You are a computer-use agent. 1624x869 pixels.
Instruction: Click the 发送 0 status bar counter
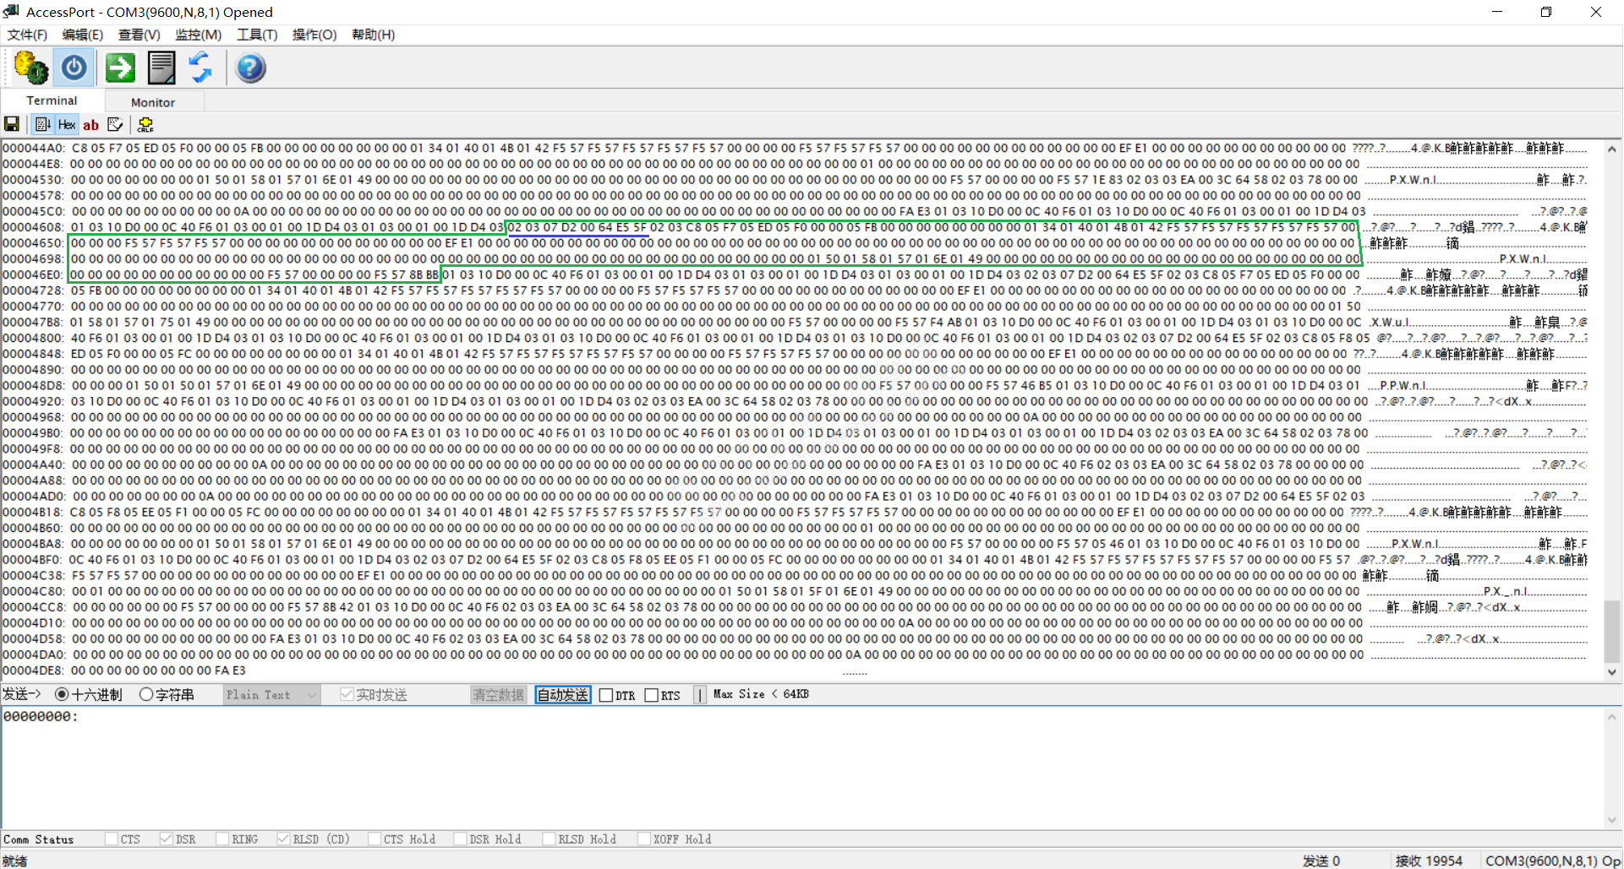point(1321,861)
